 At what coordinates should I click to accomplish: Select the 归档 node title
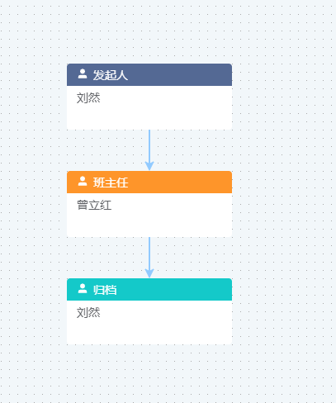tap(105, 290)
